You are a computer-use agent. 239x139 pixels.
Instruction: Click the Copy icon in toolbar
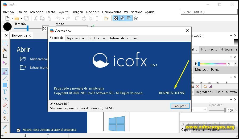pyautogui.click(x=42, y=18)
